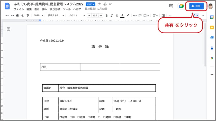The height and width of the screenshot is (121, 216).
Task: Open the ファイル menu
Action: tap(19, 9)
